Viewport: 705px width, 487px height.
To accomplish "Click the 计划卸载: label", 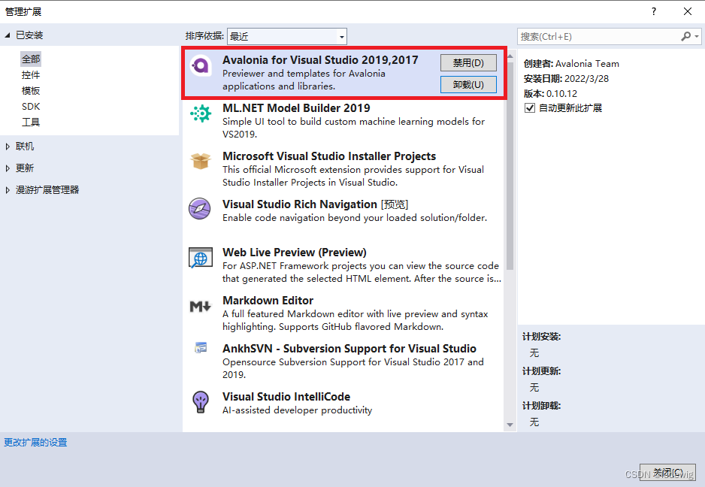I will pos(541,406).
